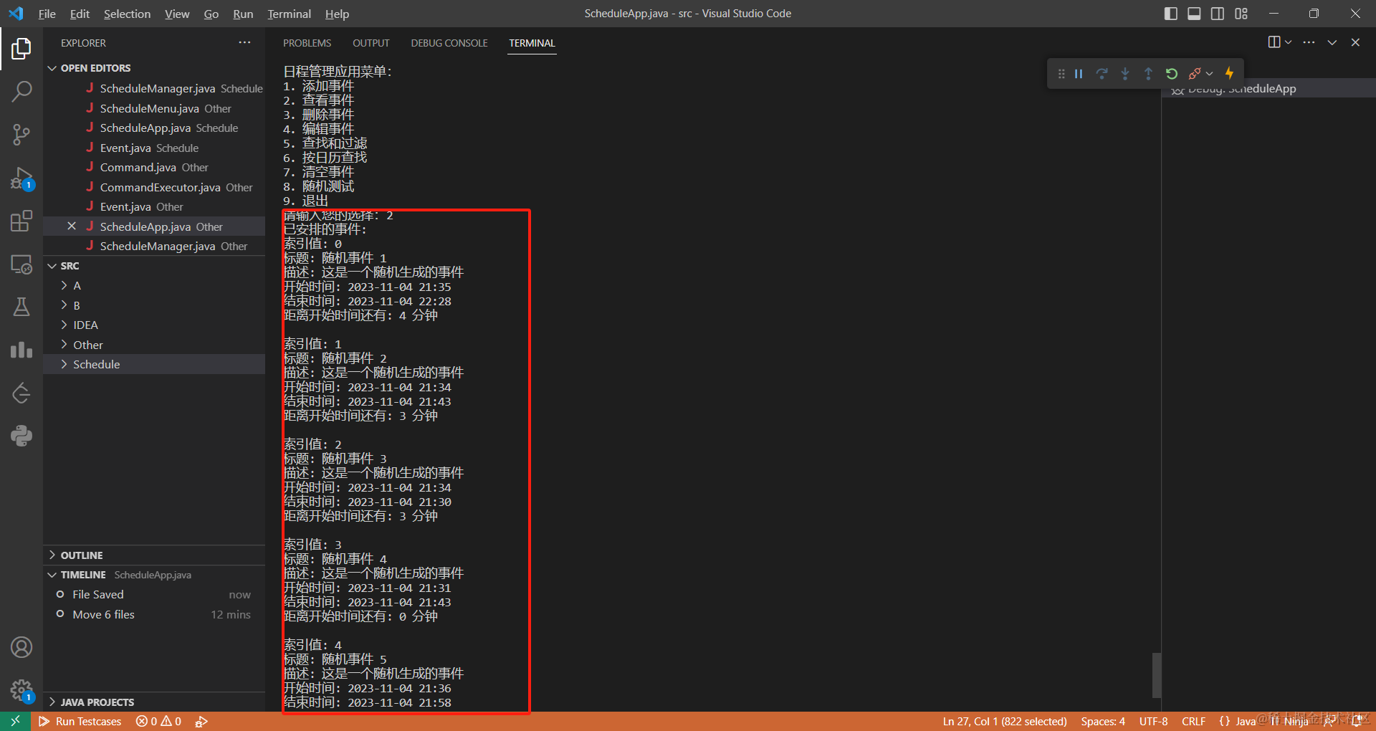The width and height of the screenshot is (1376, 731).
Task: Pause the debug session
Action: click(1079, 73)
